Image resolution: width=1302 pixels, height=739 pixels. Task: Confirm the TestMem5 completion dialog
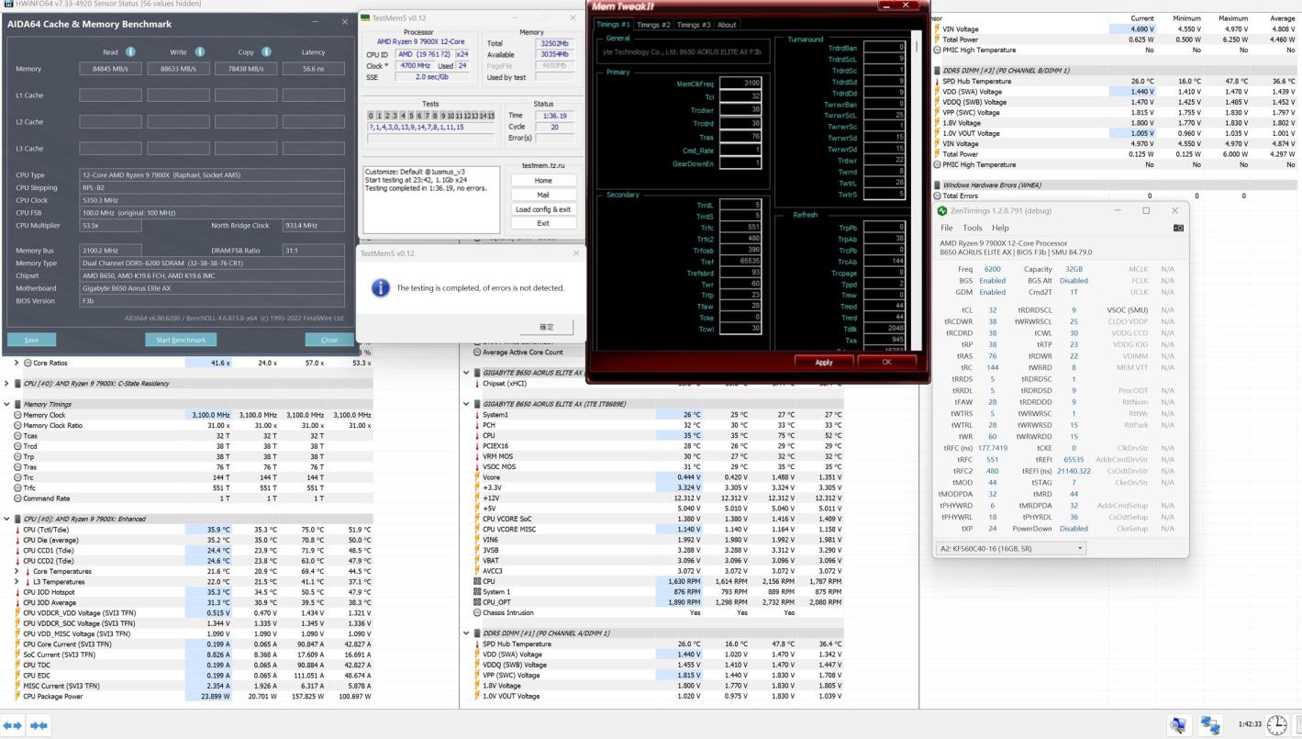click(548, 327)
